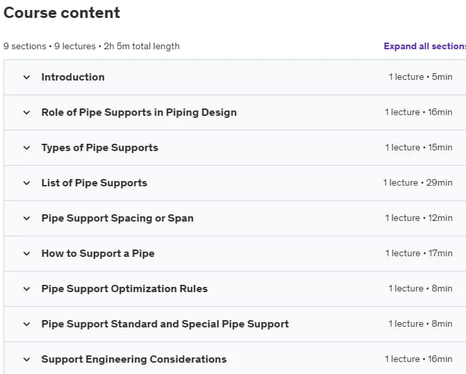
Task: Open Role of Pipe Supports in Piping Design
Action: (x=139, y=112)
